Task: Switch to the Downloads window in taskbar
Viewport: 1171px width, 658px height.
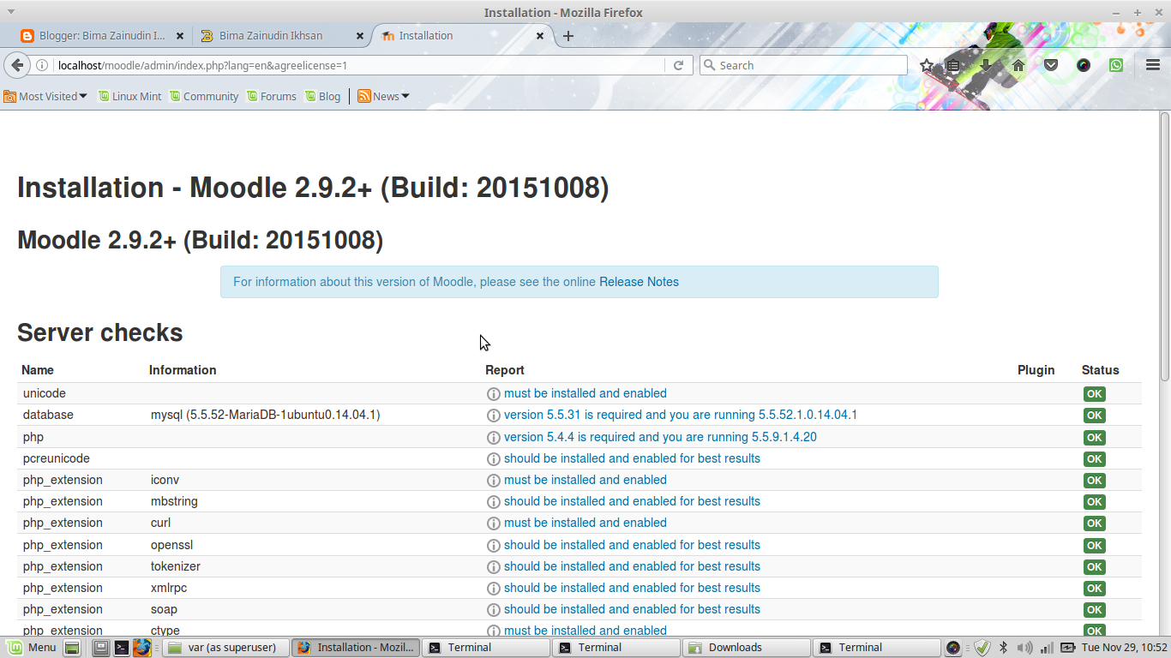Action: coord(745,648)
